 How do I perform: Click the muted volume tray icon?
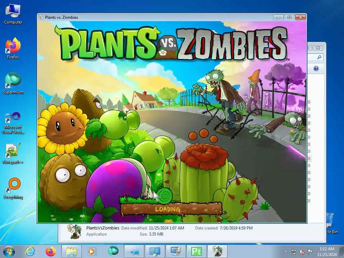[302, 252]
